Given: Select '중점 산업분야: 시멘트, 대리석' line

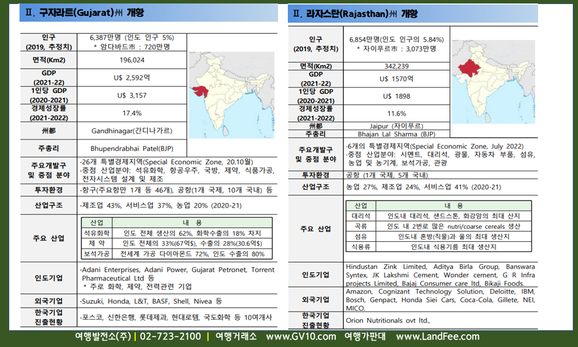Looking at the screenshot, I should (440, 154).
